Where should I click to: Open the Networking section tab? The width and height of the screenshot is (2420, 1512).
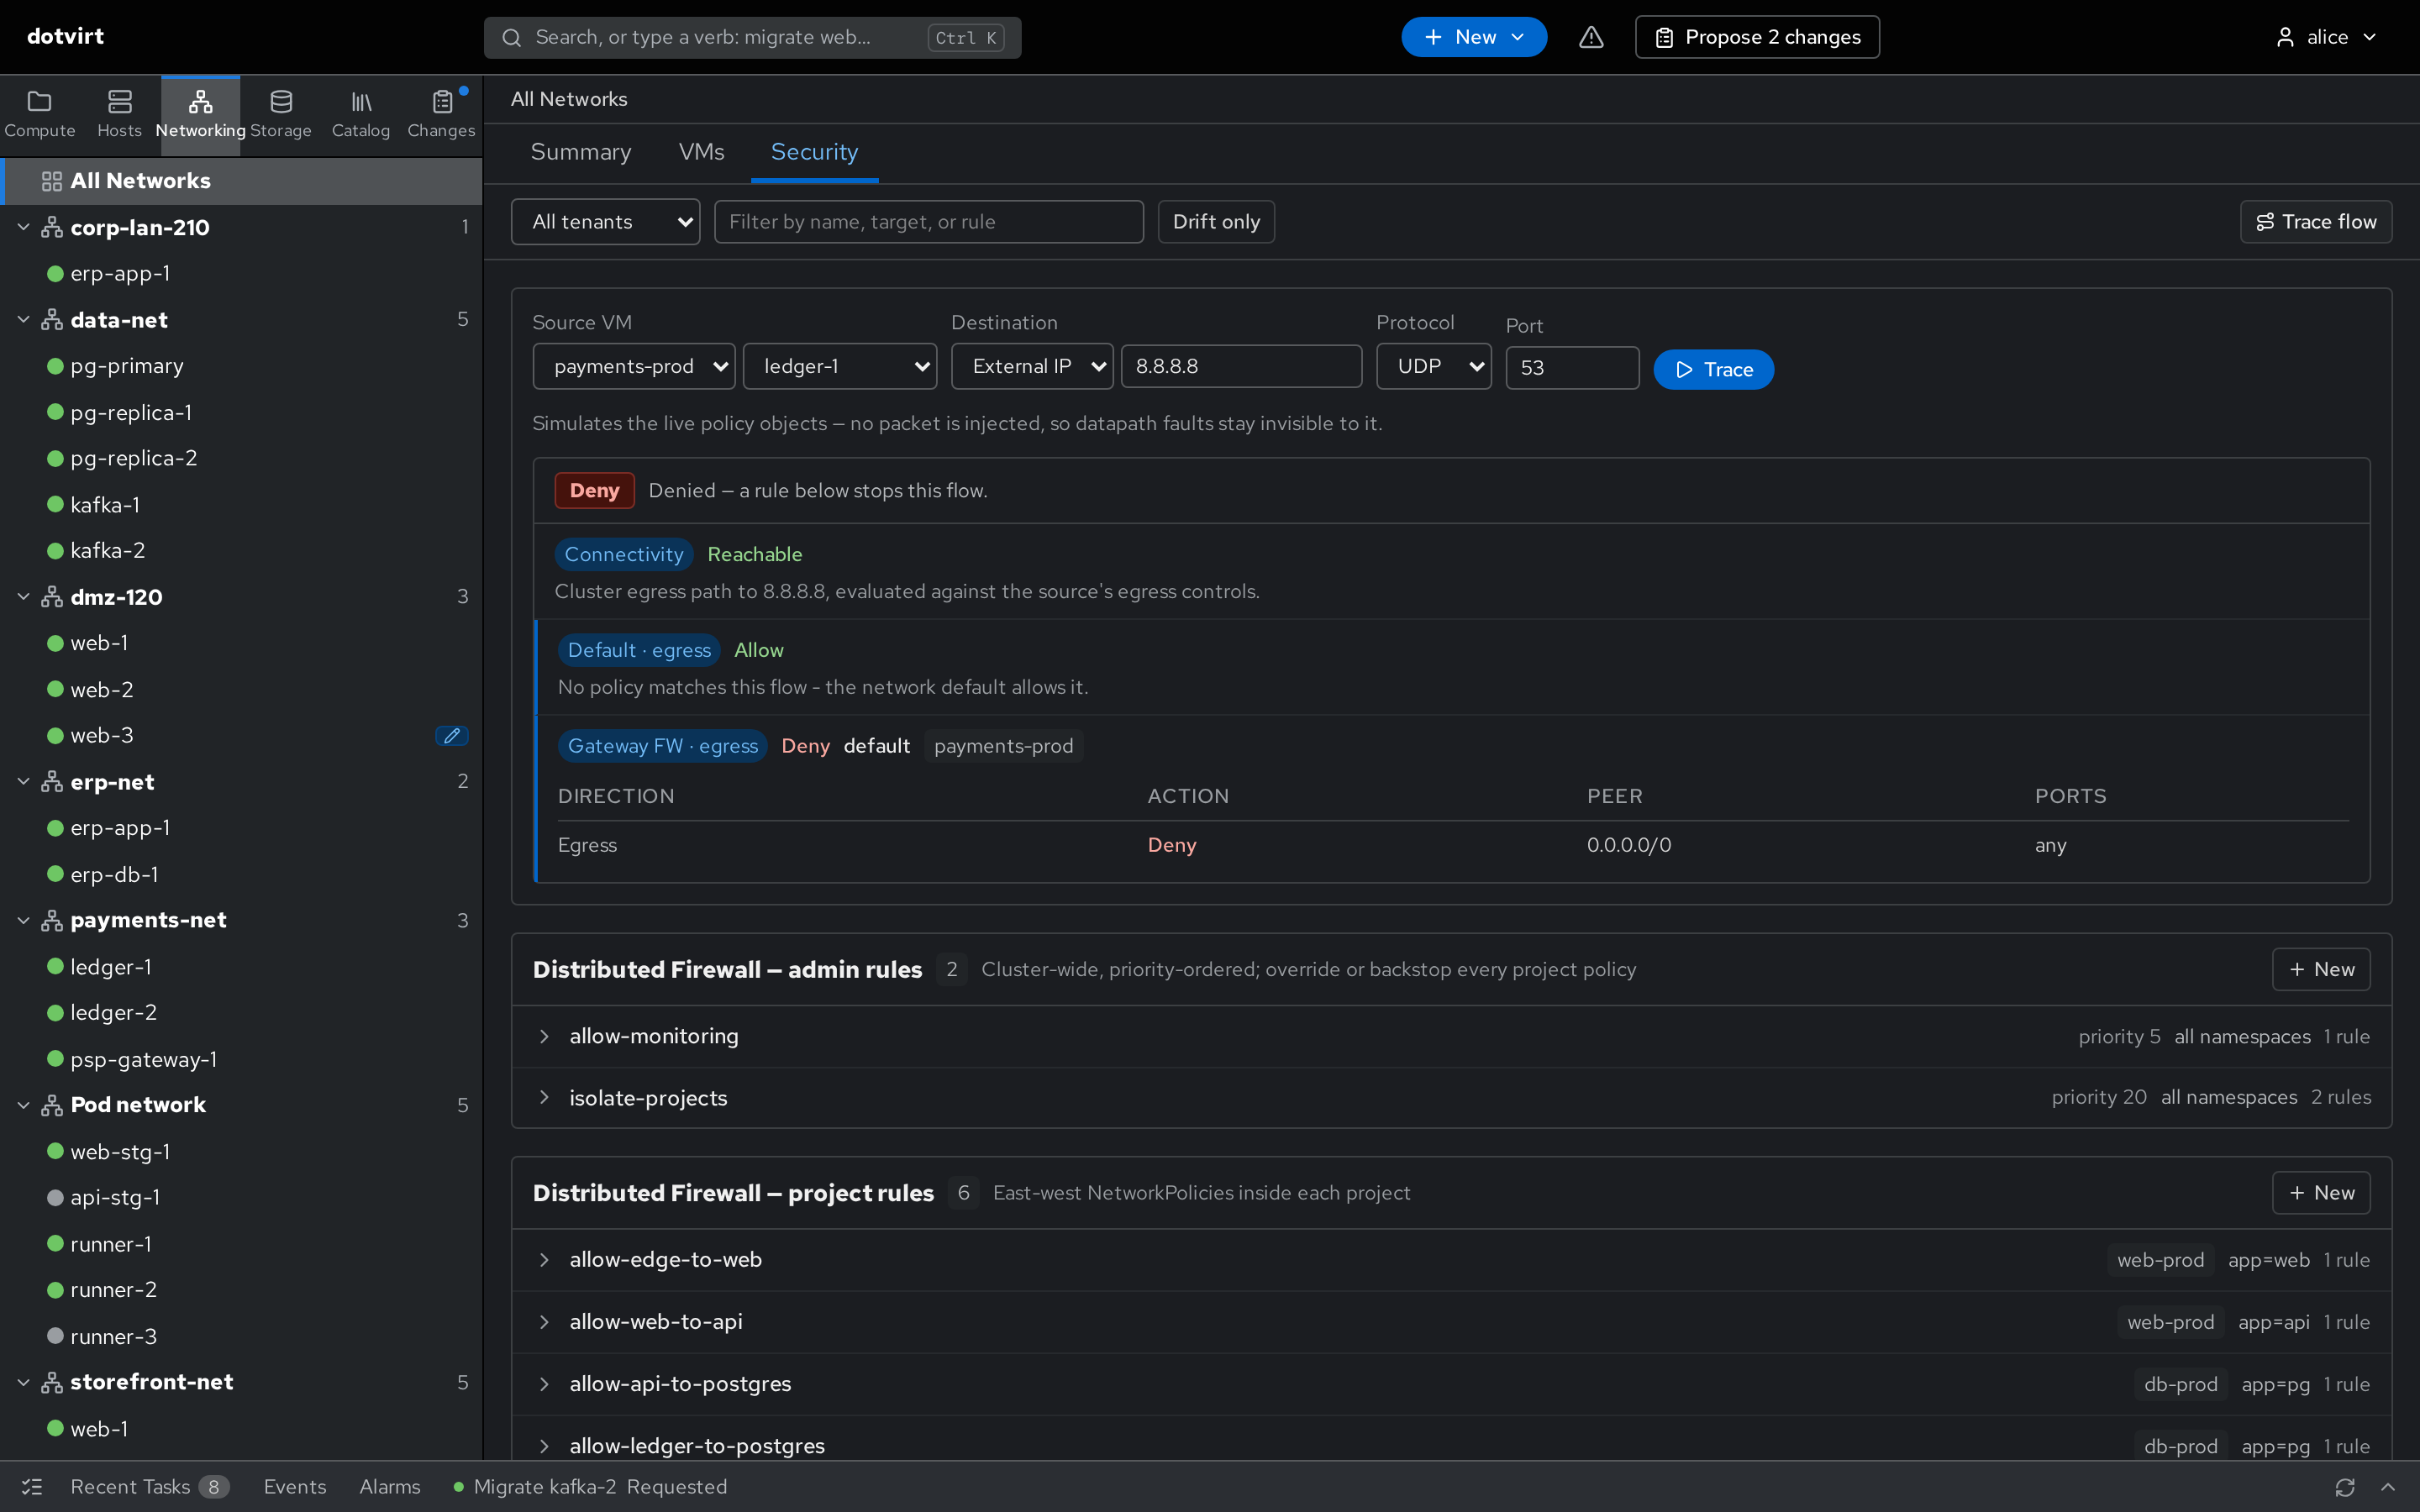pos(200,115)
